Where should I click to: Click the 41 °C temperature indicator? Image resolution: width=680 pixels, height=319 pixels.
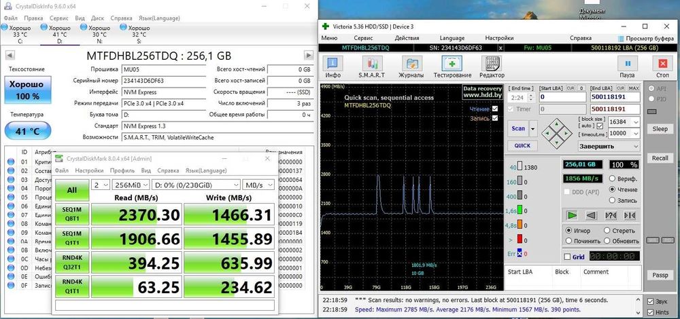28,131
